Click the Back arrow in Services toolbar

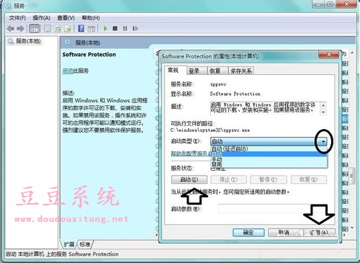tap(10, 29)
